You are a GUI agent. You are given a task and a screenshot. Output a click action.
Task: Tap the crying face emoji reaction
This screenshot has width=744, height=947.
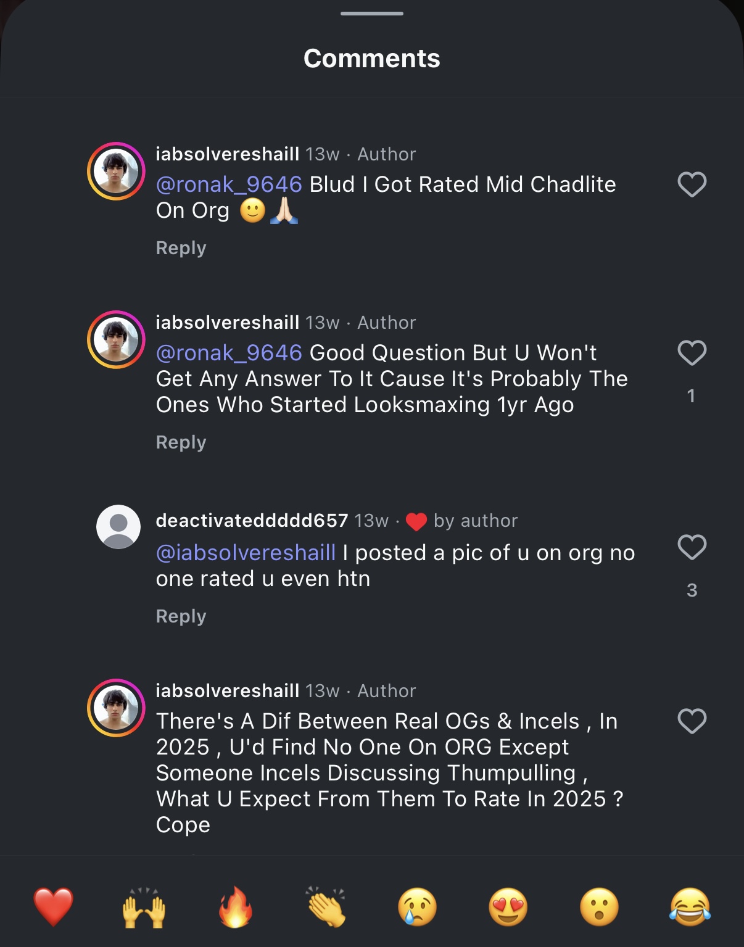pos(418,907)
